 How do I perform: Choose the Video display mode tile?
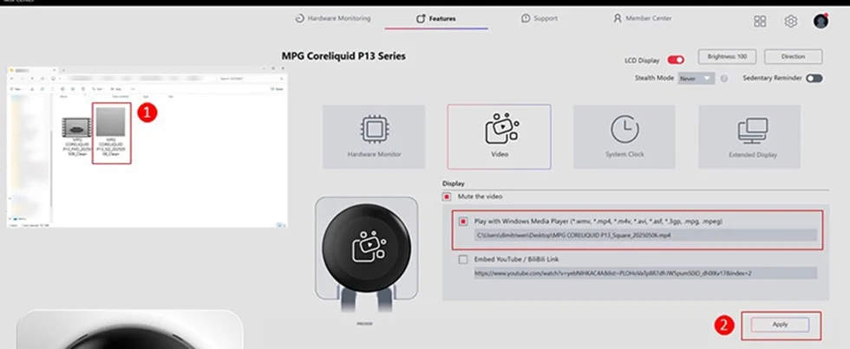500,137
